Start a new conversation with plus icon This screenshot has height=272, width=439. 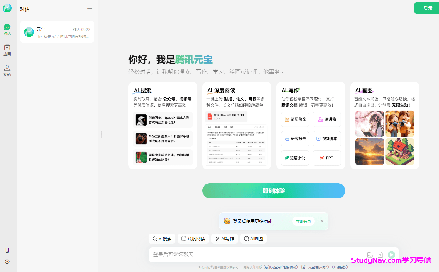[x=90, y=9]
